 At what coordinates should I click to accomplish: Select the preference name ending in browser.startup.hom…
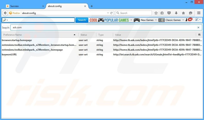pos(39,45)
